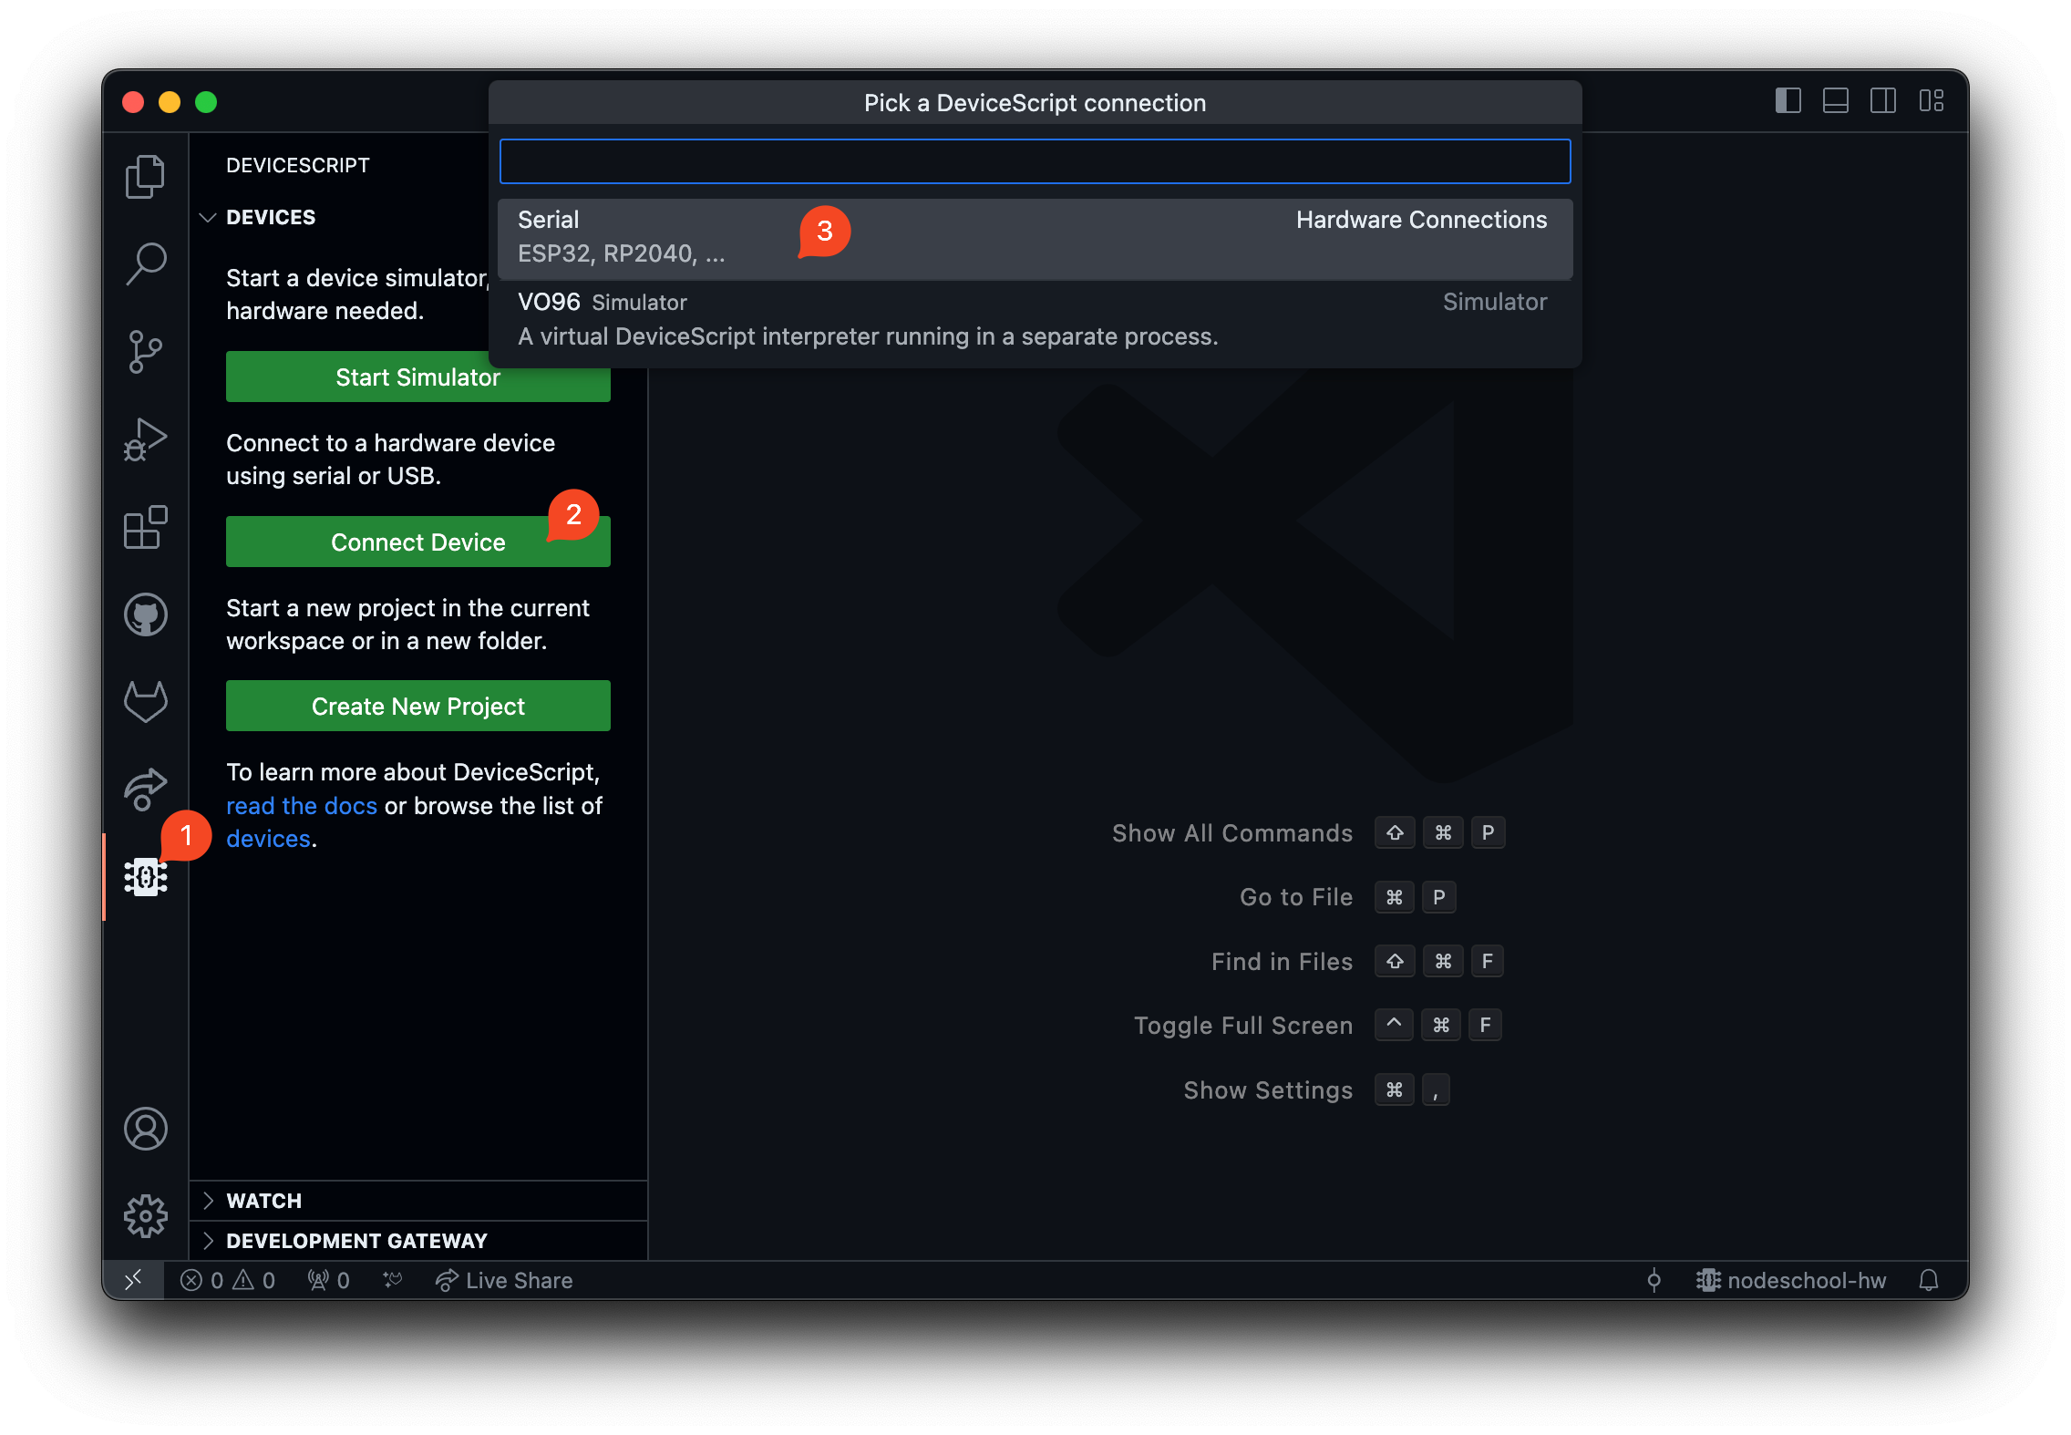Select the VO96 Simulator connection option
The width and height of the screenshot is (2071, 1435).
[x=1034, y=319]
